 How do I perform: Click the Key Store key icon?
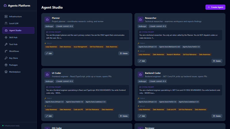tap(6, 58)
